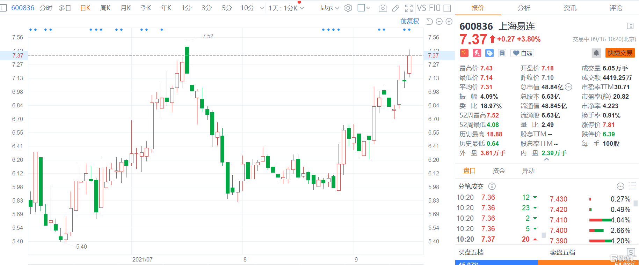Open more options in 分笔成交 section
Image resolution: width=639 pixels, height=265 pixels.
point(620,186)
